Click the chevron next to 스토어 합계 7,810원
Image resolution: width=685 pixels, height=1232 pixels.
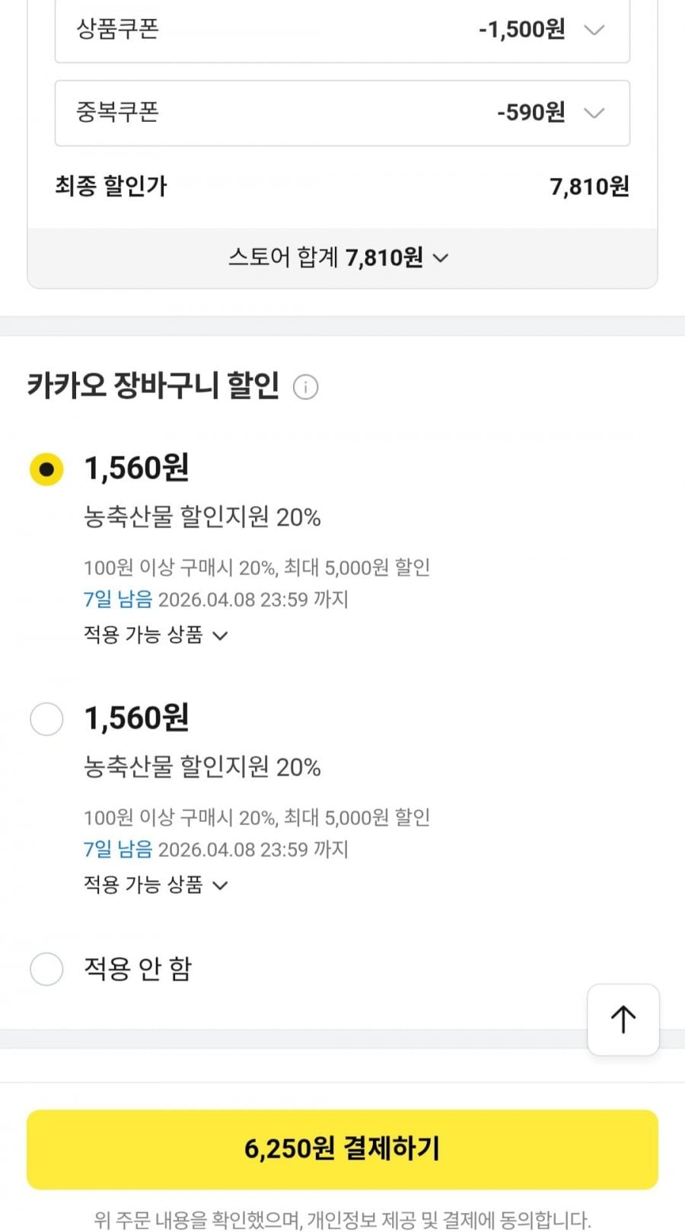(x=441, y=258)
